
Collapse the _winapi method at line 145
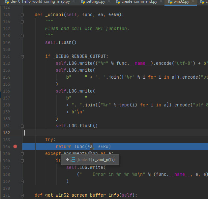(22, 15)
